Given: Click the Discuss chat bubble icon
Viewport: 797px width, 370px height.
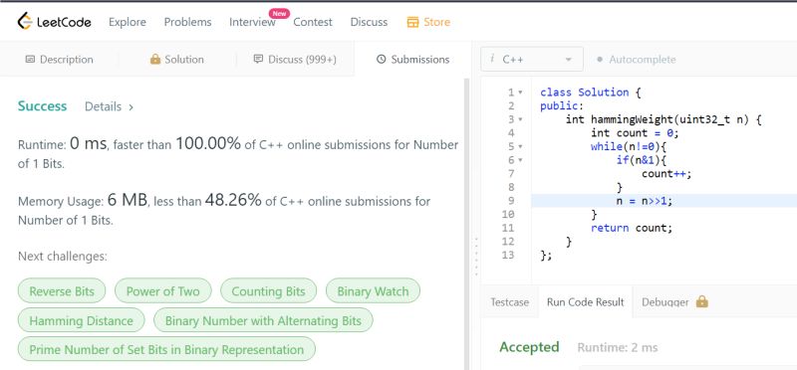Looking at the screenshot, I should pos(258,60).
